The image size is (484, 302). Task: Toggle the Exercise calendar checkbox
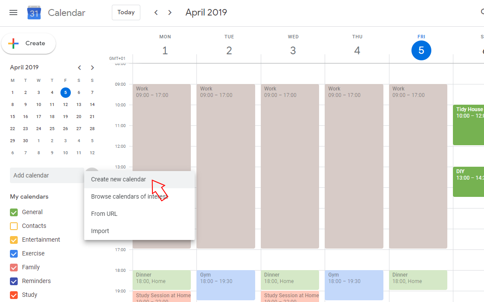point(14,254)
